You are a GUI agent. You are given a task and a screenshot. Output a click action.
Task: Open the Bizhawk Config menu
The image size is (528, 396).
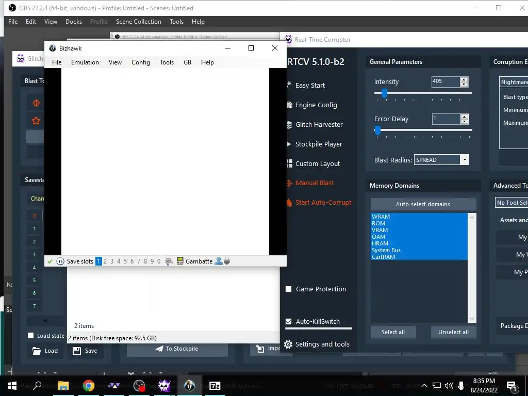tap(140, 62)
